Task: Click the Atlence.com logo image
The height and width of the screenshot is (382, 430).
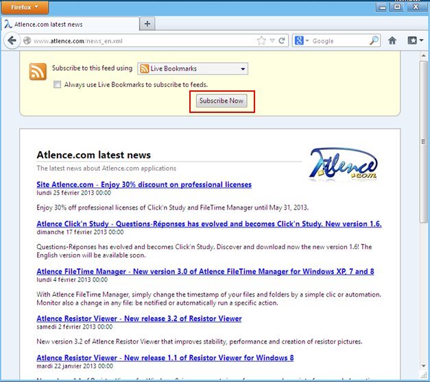Action: pos(344,165)
